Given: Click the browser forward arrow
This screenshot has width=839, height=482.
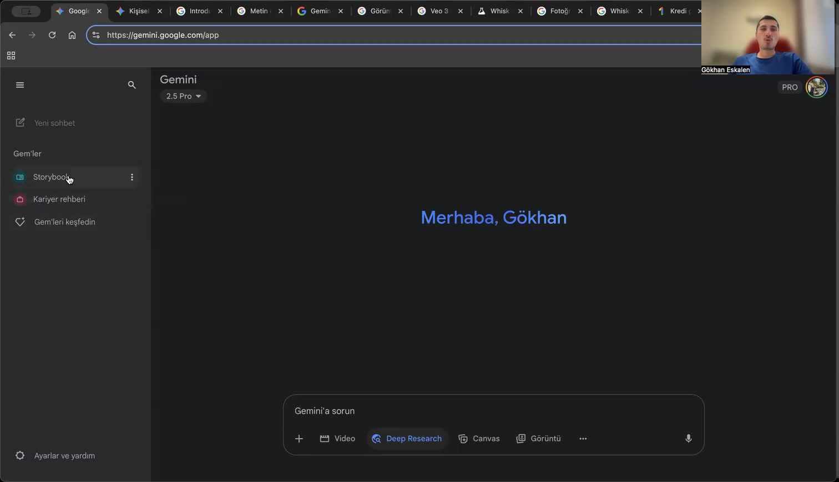Looking at the screenshot, I should pos(32,35).
